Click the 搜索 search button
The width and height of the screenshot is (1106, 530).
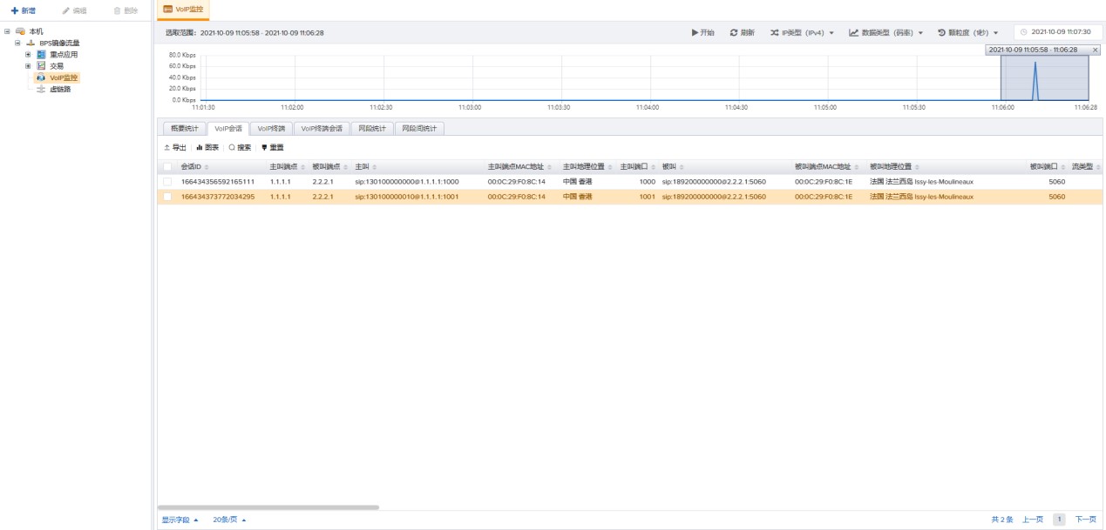(240, 147)
